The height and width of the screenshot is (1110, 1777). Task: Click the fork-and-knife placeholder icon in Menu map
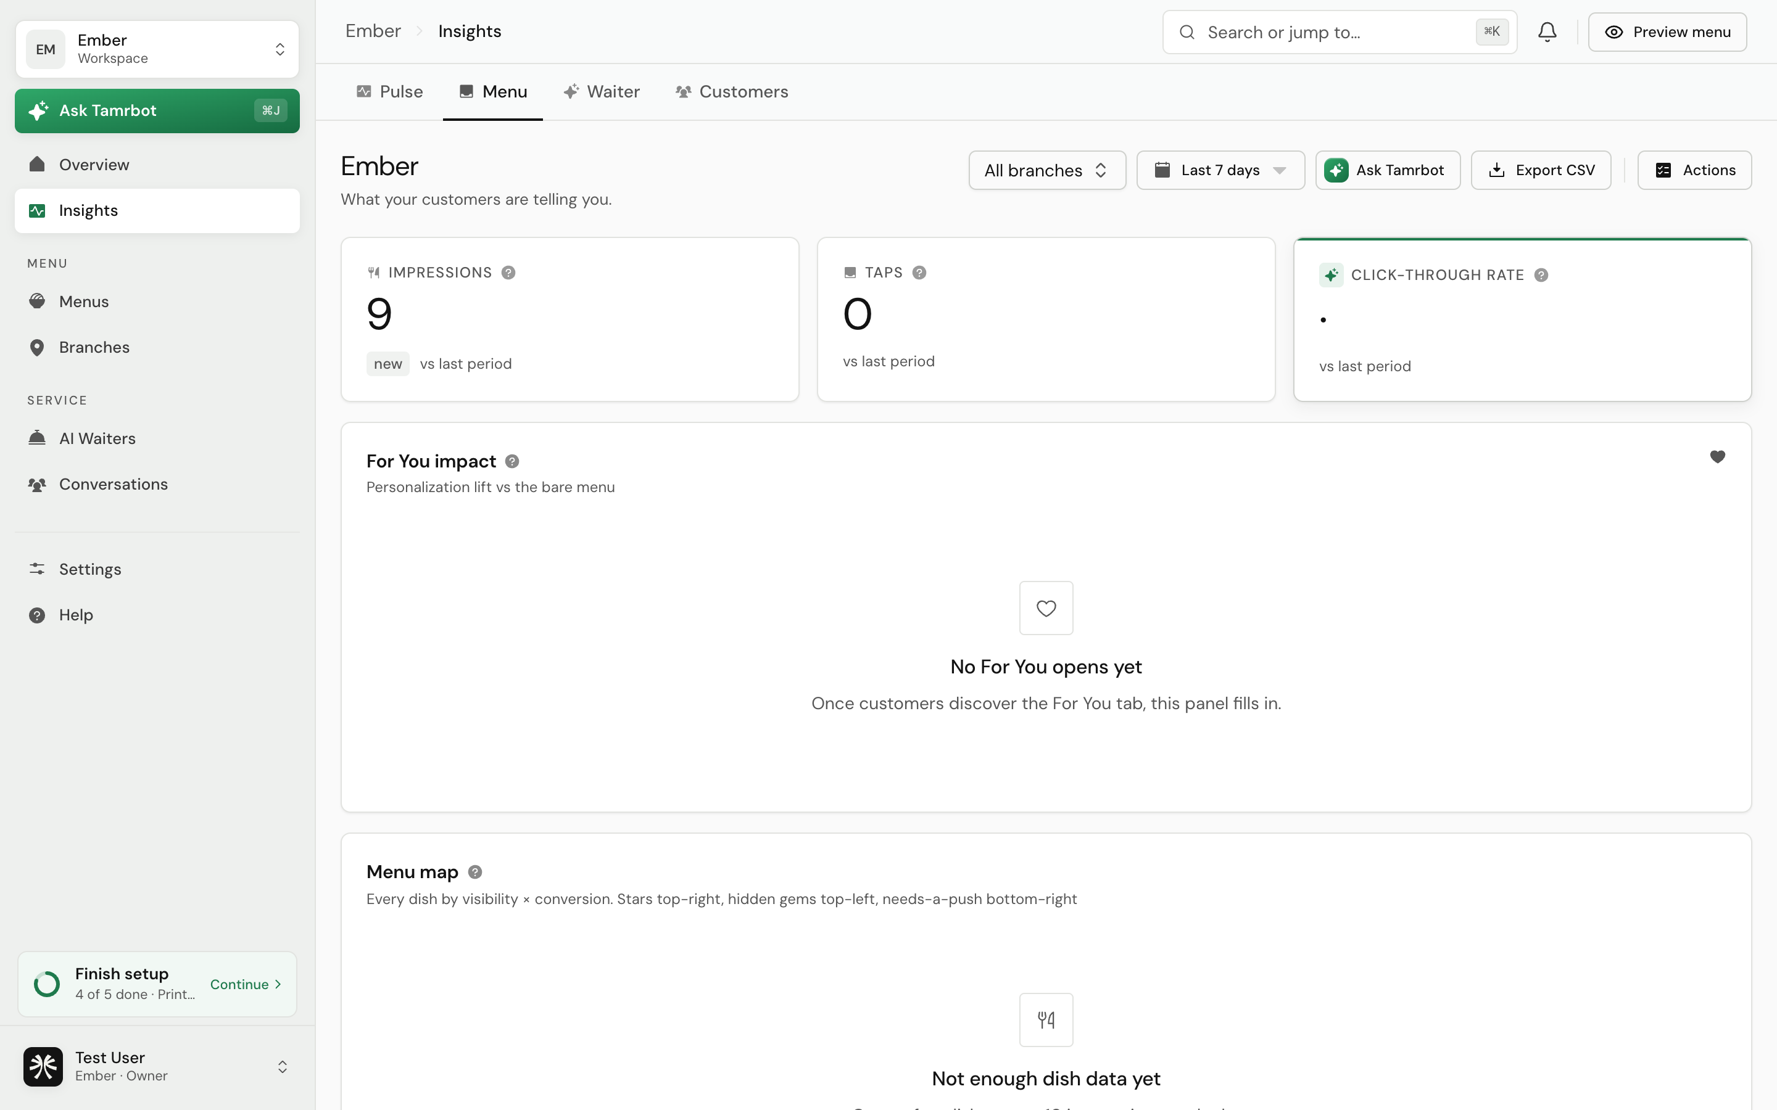(1046, 1020)
